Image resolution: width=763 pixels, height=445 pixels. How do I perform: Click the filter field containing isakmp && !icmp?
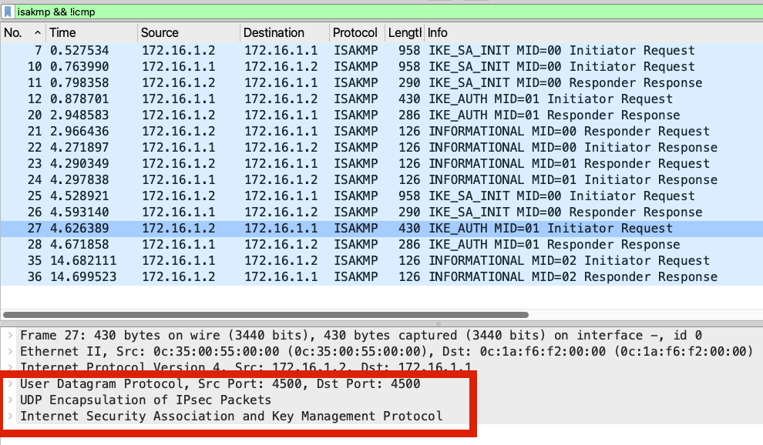click(x=389, y=12)
